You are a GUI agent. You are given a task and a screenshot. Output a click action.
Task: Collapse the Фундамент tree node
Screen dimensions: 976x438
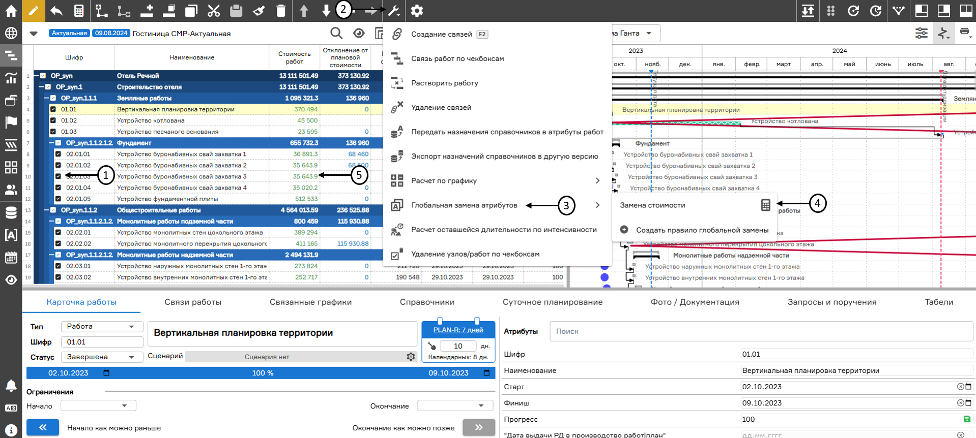51,143
